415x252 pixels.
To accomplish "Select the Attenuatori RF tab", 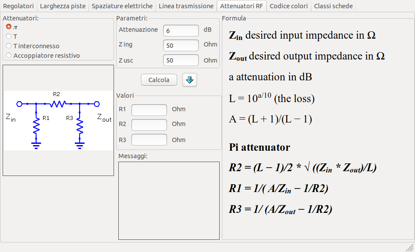I will 241,6.
